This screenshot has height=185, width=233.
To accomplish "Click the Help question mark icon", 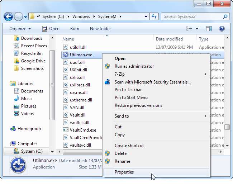I will point(222,29).
